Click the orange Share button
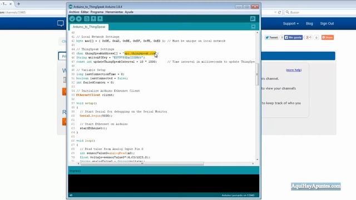 [328, 37]
